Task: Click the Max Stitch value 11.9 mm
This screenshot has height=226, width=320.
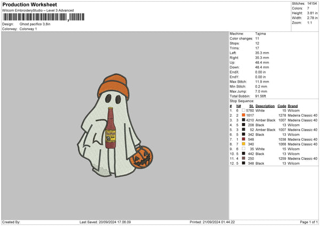Action: pyautogui.click(x=262, y=82)
